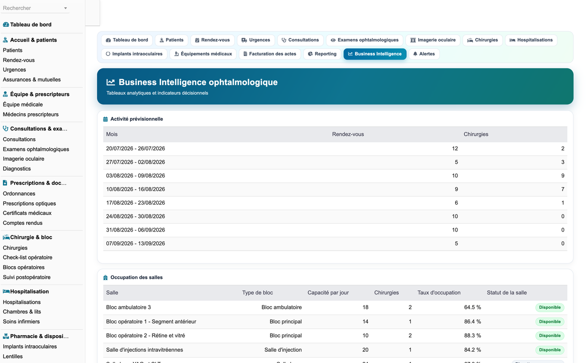Go to the Consultations tab
Screen dimensions: 586x363
coord(300,40)
